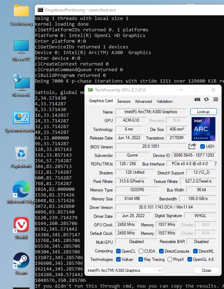This screenshot has height=289, width=224.
Task: Minimize the GPU-Z window
Action: point(181,90)
